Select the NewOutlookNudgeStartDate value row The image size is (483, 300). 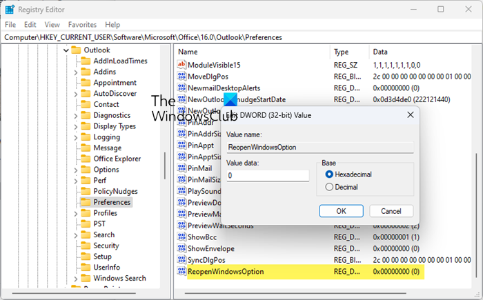click(x=324, y=99)
